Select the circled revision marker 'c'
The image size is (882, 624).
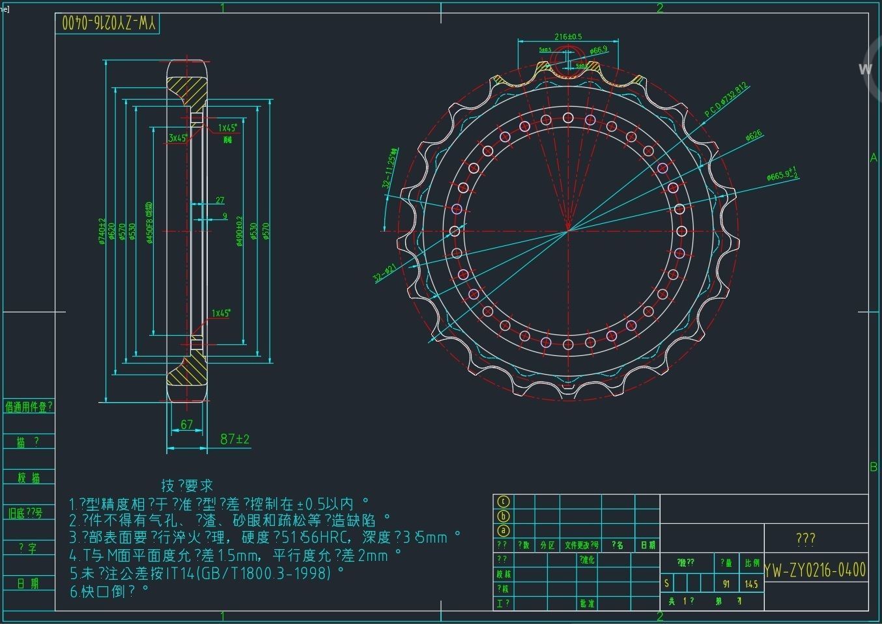pyautogui.click(x=503, y=502)
